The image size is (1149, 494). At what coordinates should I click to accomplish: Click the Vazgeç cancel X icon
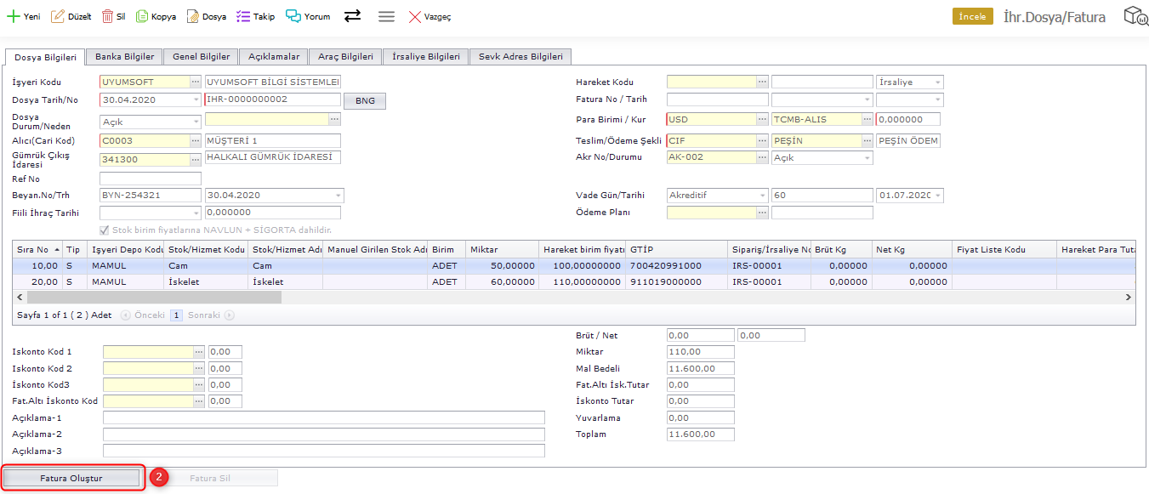(415, 16)
